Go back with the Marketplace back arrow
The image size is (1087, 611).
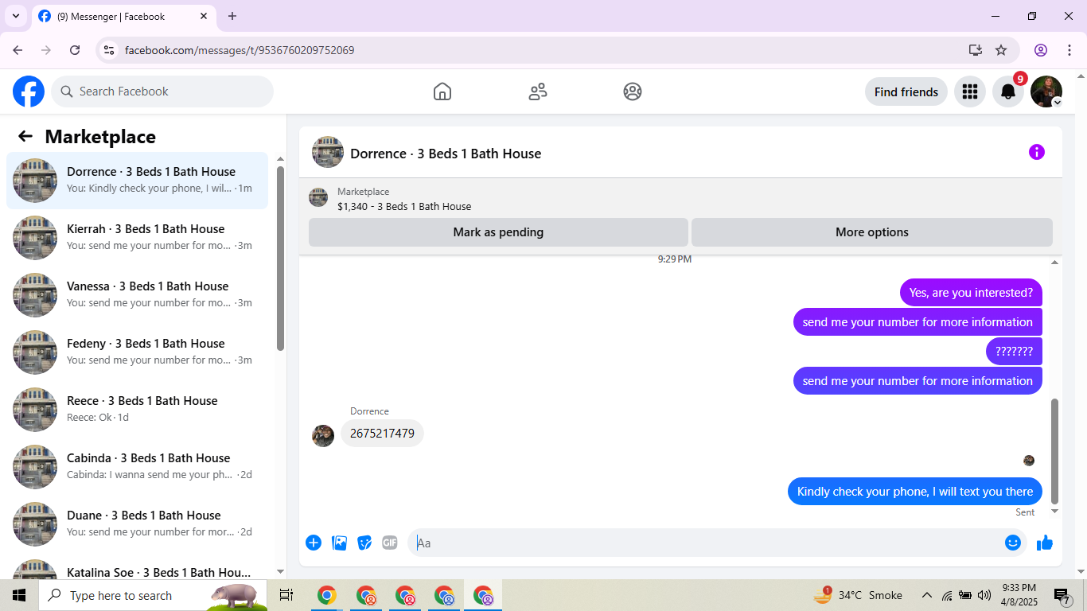pos(25,136)
